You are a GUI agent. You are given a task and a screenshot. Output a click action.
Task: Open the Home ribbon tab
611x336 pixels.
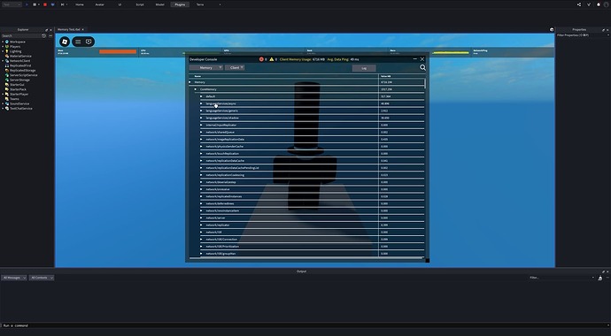pyautogui.click(x=80, y=4)
